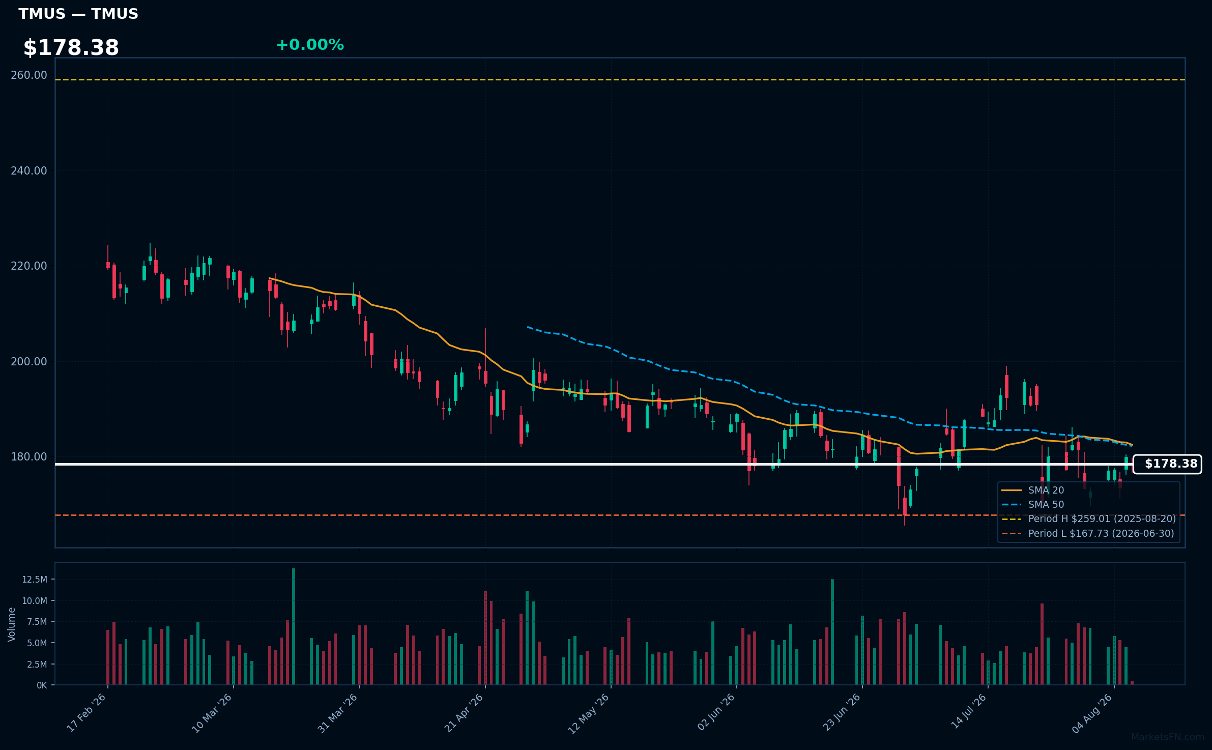Click the tall green volume bar before 23 Jun
The width and height of the screenshot is (1212, 750).
click(x=832, y=632)
